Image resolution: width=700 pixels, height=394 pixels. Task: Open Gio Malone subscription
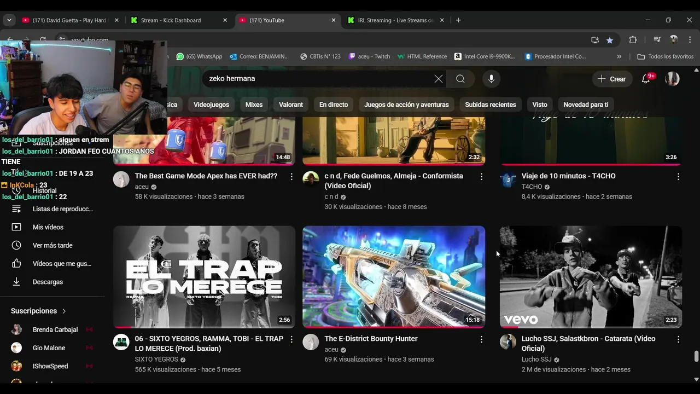(52, 348)
